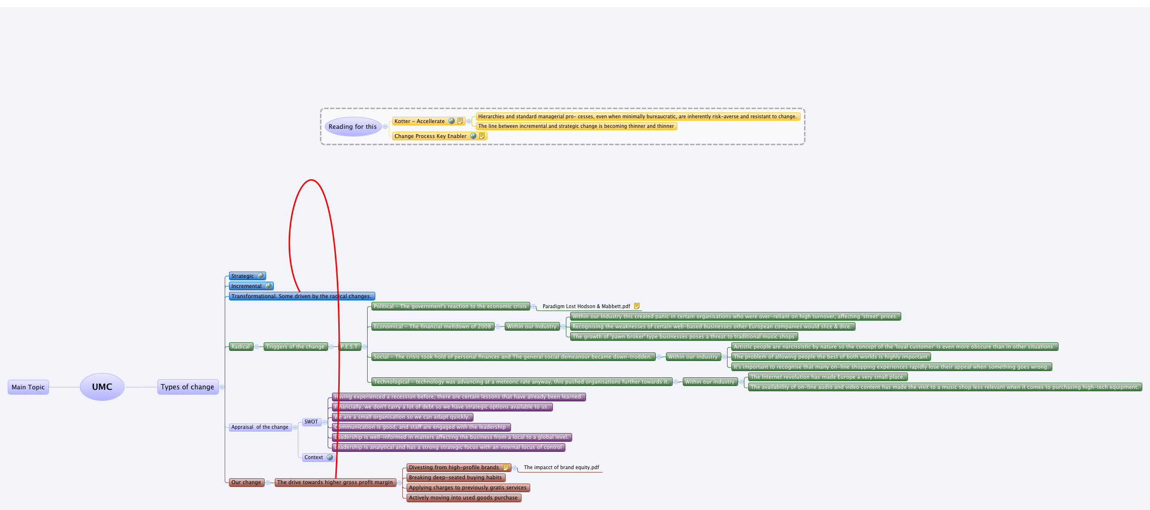Toggle the Triggers of the change collapse control
The width and height of the screenshot is (1150, 510).
click(x=332, y=347)
